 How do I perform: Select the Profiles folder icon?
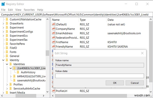point(11,84)
